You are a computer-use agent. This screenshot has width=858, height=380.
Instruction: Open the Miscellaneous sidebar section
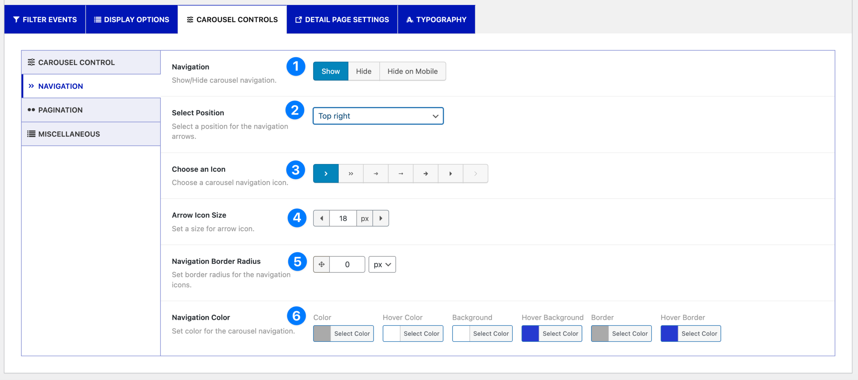[x=91, y=134]
